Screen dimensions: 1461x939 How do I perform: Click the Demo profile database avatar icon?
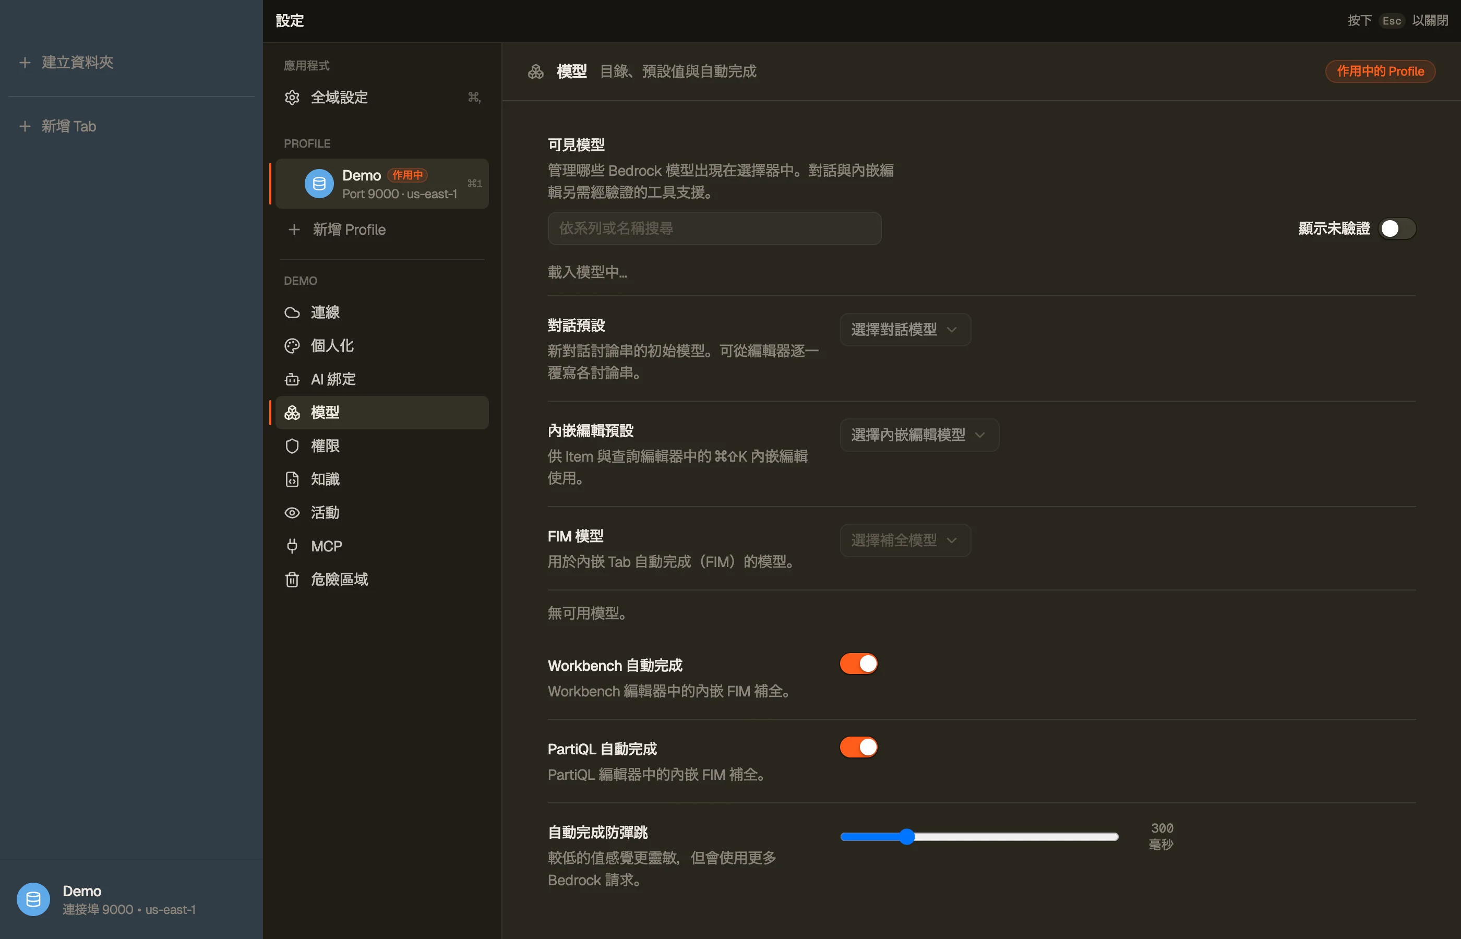(319, 184)
